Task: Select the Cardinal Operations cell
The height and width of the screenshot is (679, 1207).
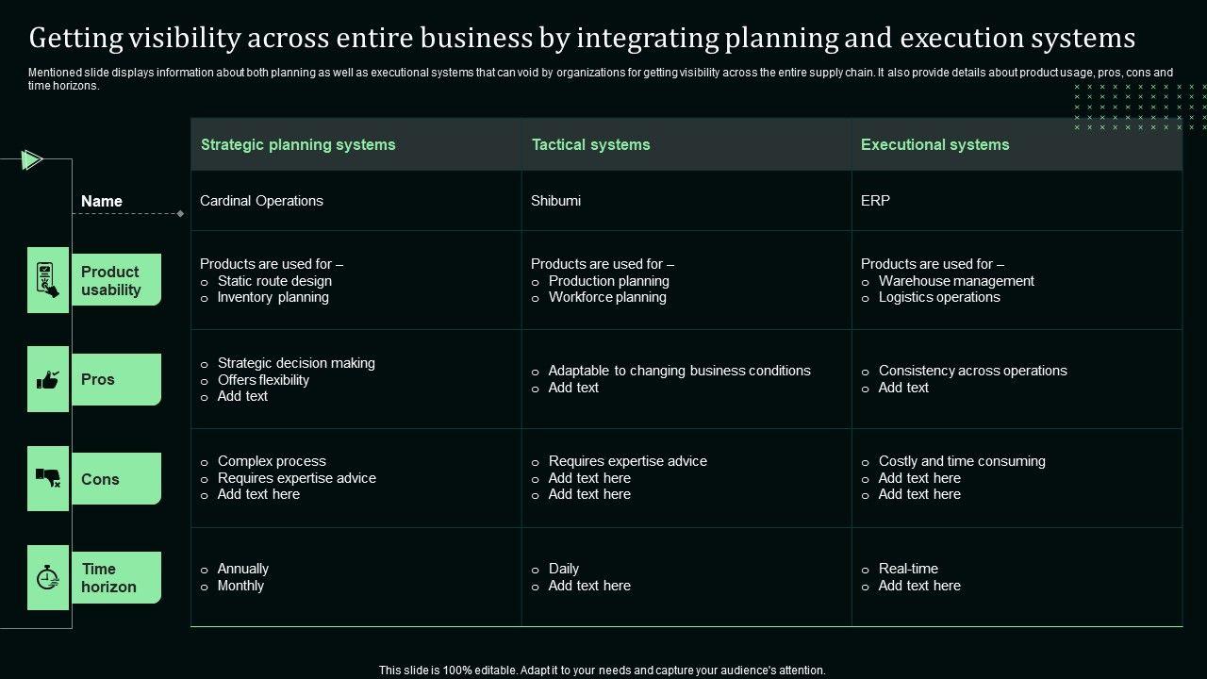Action: pos(261,201)
